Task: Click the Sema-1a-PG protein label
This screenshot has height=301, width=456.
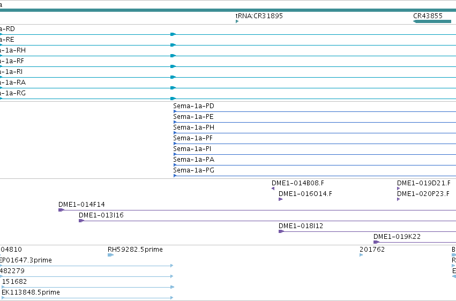Action: click(193, 170)
